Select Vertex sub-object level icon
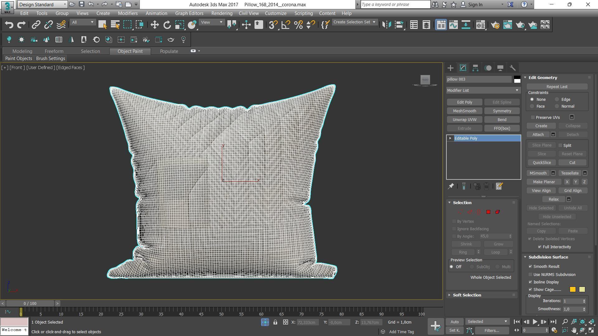598x336 pixels. [460, 212]
